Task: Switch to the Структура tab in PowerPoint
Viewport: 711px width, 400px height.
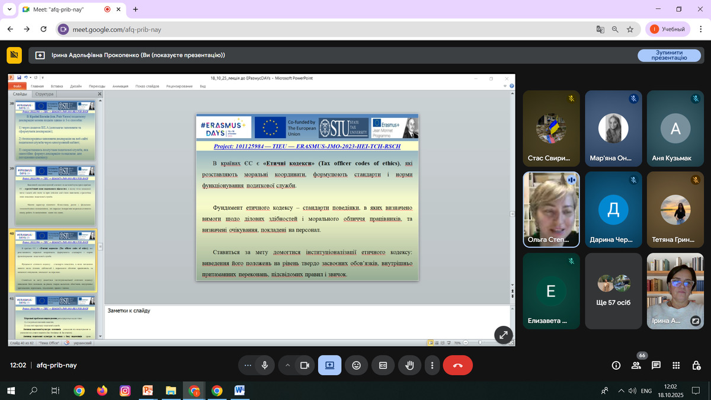Action: pyautogui.click(x=44, y=94)
